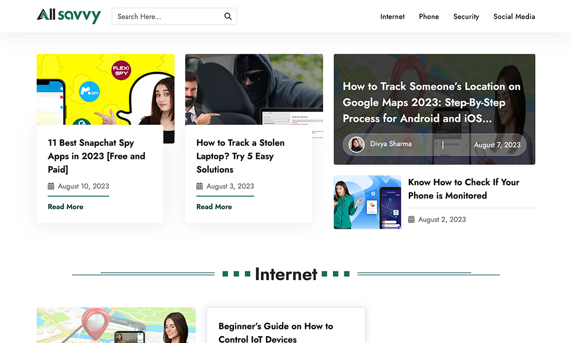Click the All Savvy logo
This screenshot has width=572, height=343.
coord(69,16)
